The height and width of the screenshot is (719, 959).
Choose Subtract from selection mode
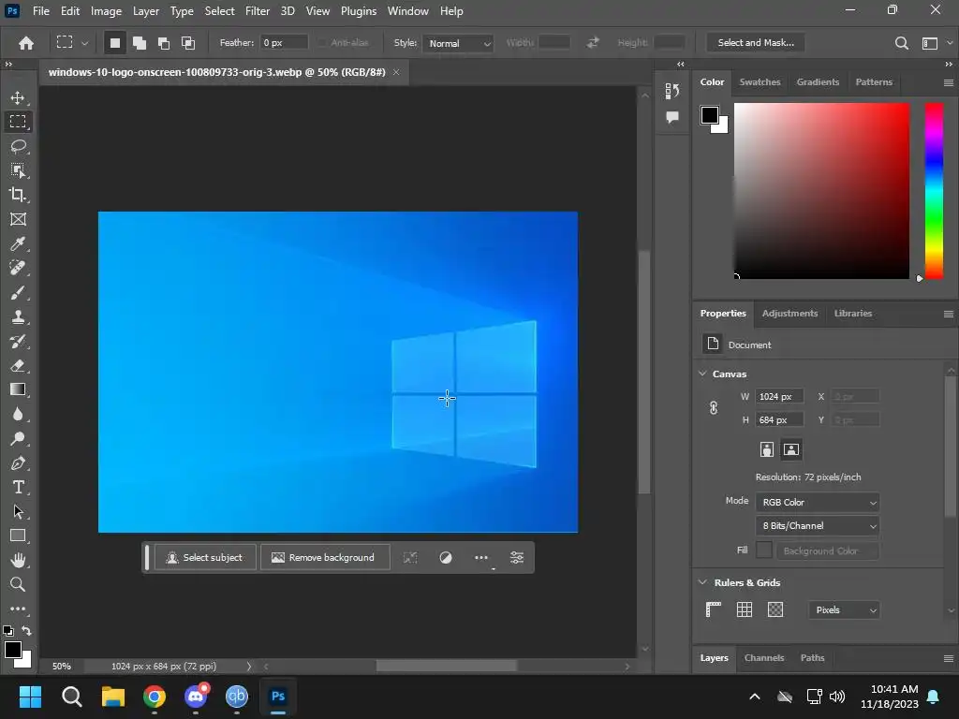tap(164, 43)
